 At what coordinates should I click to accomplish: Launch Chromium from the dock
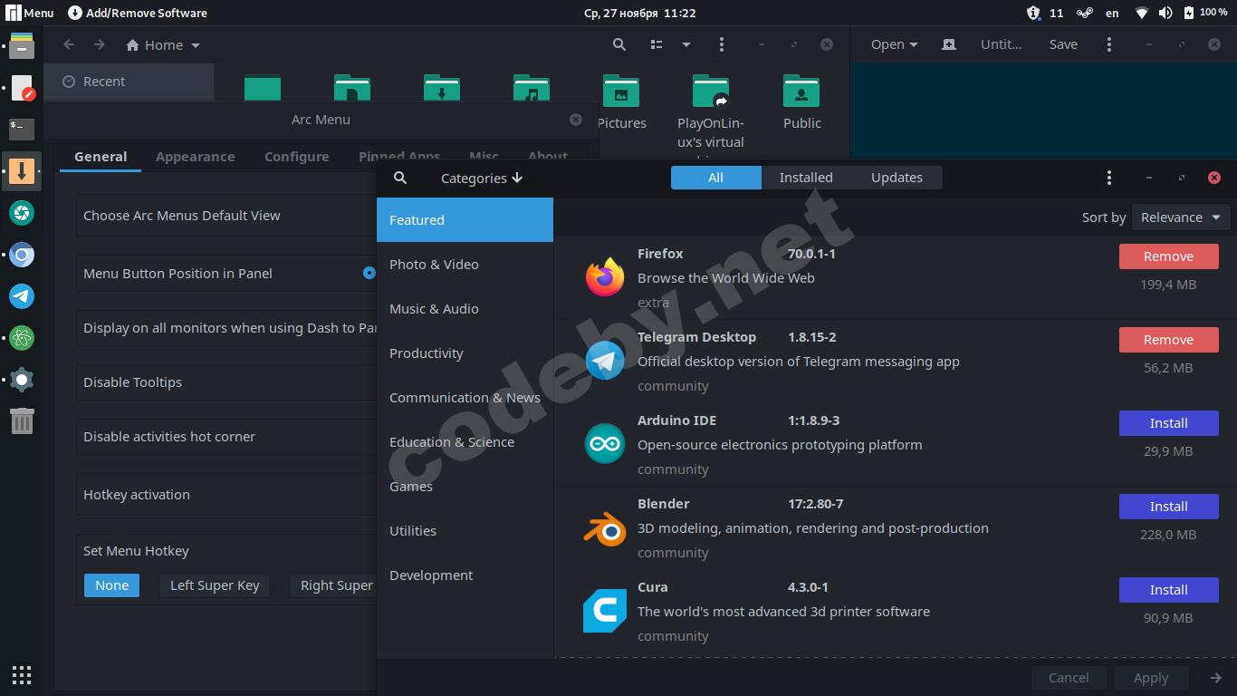tap(22, 255)
